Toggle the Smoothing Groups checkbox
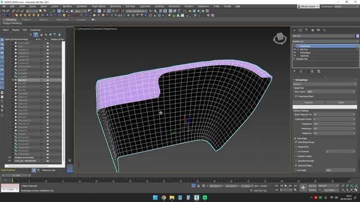Viewport: 360px width, 202px height. tap(296, 142)
